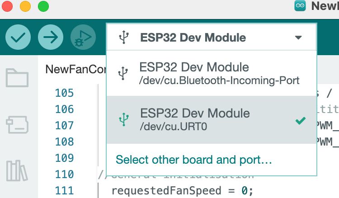Screen dimensions: 339x198
Task: Click the Verify checkmark button
Action: (x=18, y=37)
